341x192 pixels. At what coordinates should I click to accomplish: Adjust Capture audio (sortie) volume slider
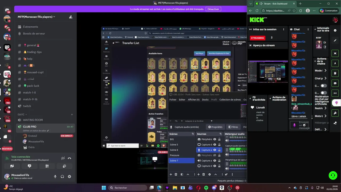click(238, 154)
